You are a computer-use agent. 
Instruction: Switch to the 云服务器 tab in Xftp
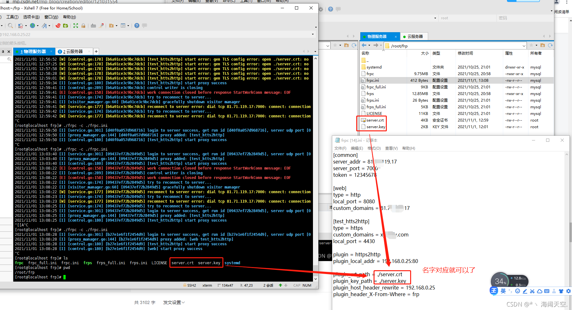[x=415, y=37]
